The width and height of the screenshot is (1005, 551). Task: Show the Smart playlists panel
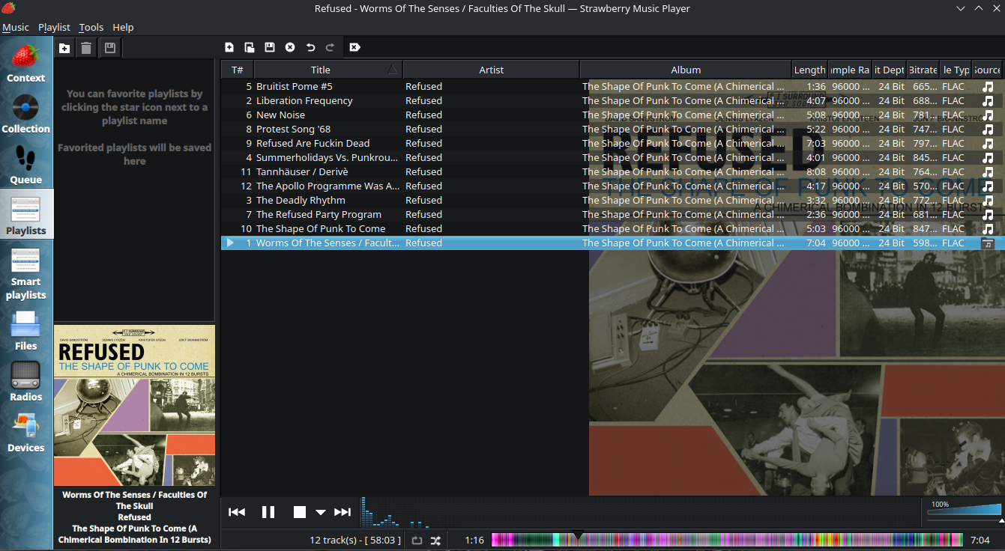pyautogui.click(x=26, y=273)
